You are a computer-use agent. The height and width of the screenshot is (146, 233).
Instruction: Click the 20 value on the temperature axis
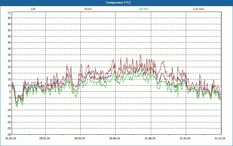(x=9, y=73)
